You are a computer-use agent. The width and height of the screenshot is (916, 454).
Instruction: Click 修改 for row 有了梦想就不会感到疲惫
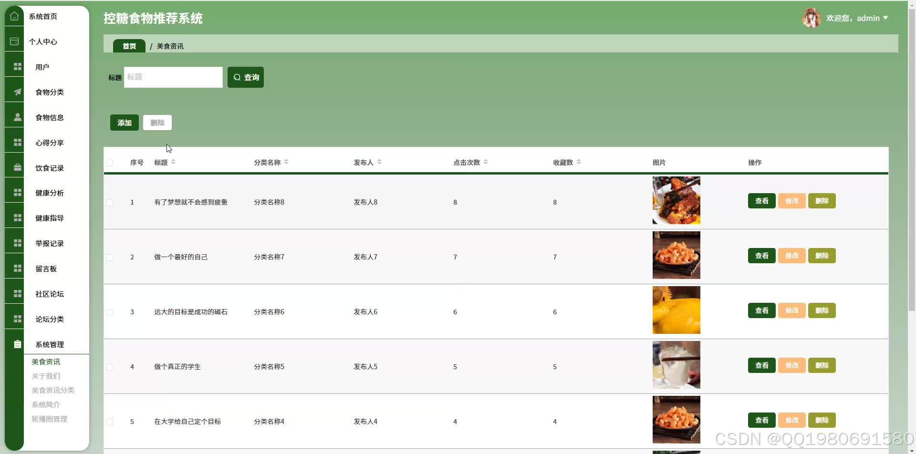[792, 201]
